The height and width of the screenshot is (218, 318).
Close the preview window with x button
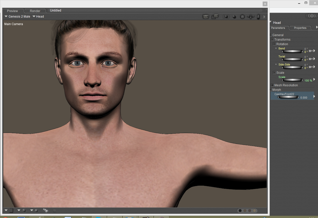265,4
